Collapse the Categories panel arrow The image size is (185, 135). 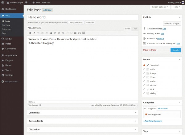179,102
